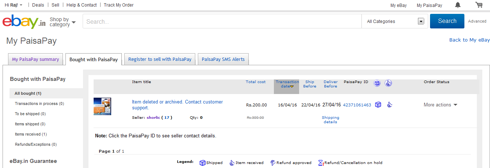
Task: Click the Order Status column header
Action: (x=437, y=82)
